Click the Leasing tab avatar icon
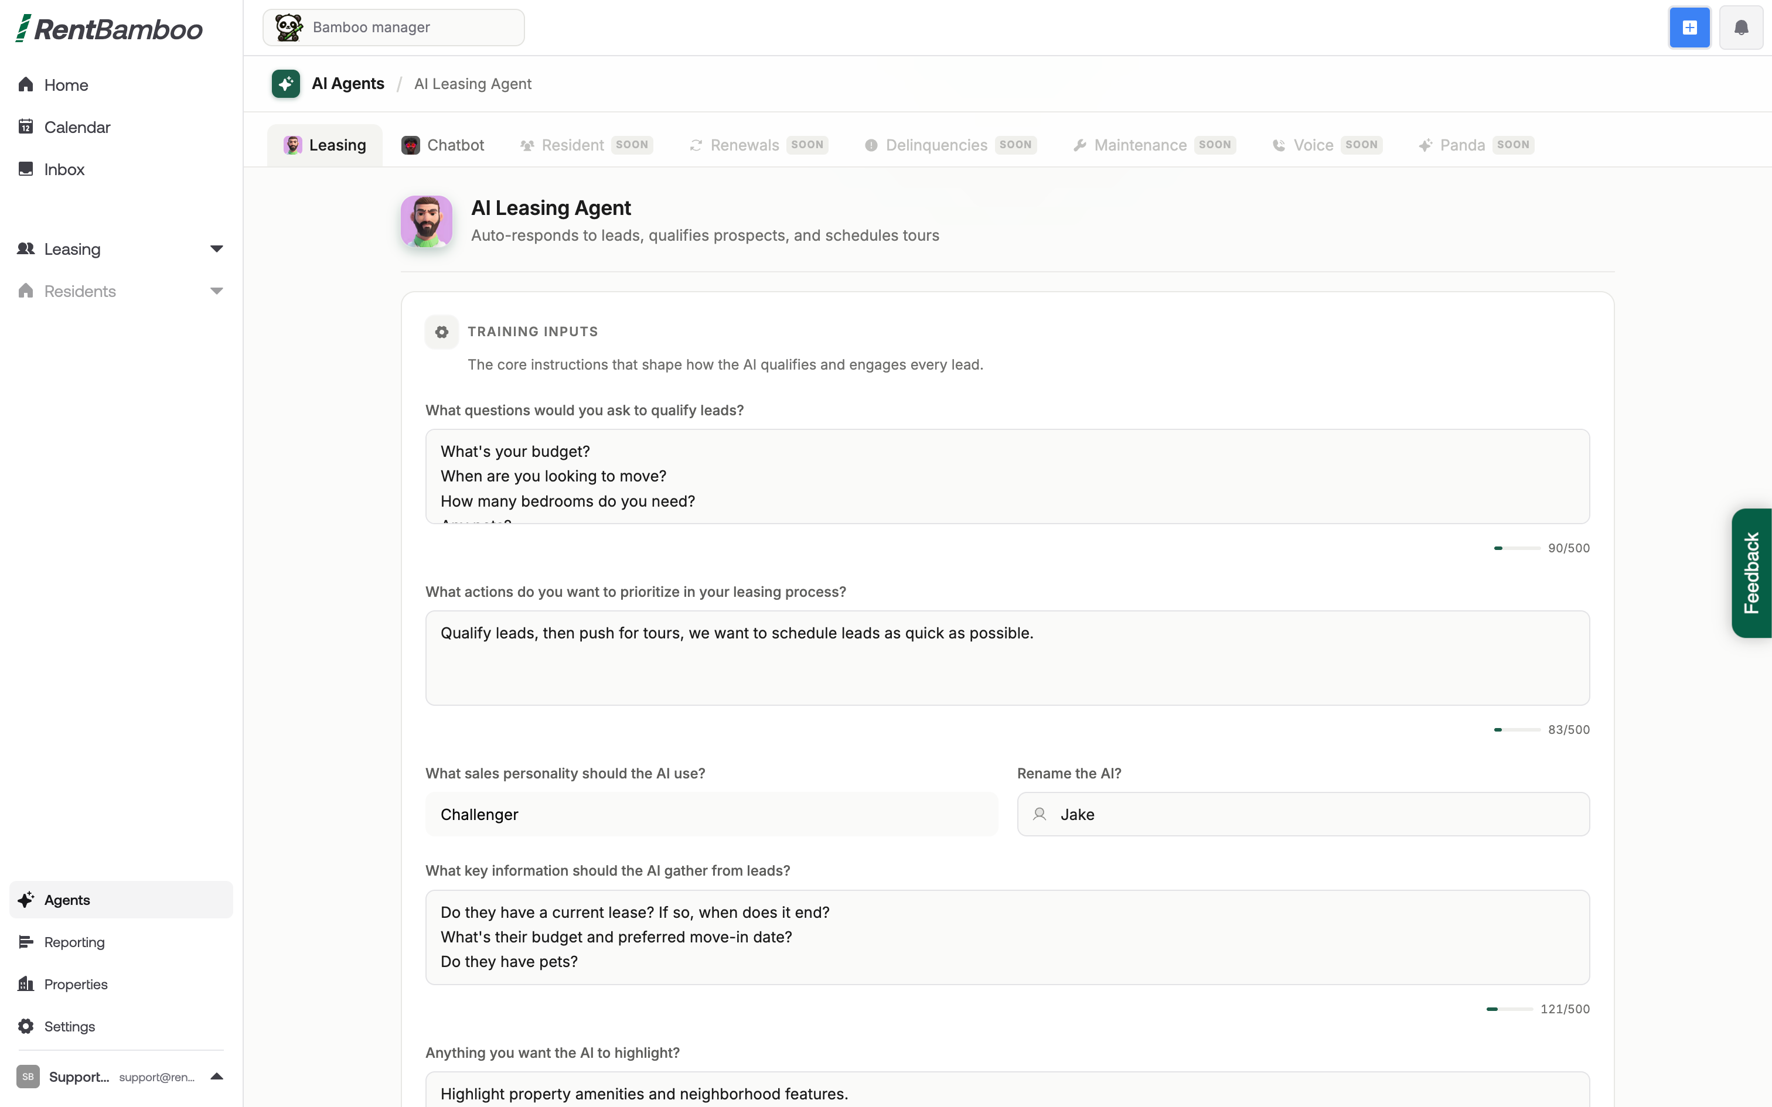Viewport: 1772px width, 1107px height. click(293, 145)
